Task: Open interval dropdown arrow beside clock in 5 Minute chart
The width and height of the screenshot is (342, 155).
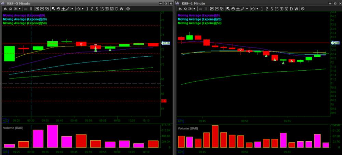Action: 83,9
